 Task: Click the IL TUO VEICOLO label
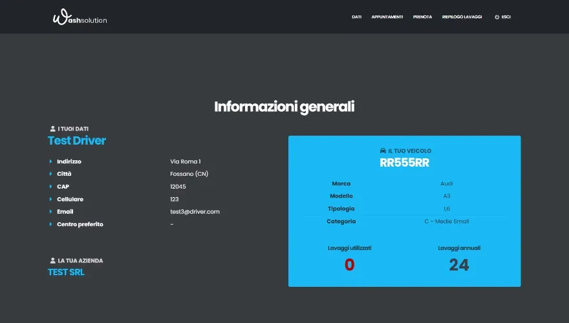coord(410,151)
